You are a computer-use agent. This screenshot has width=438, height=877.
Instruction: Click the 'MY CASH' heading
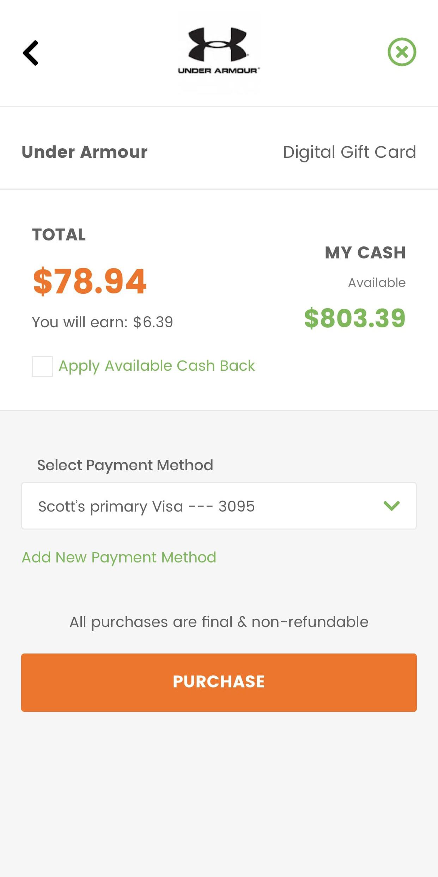(x=365, y=253)
